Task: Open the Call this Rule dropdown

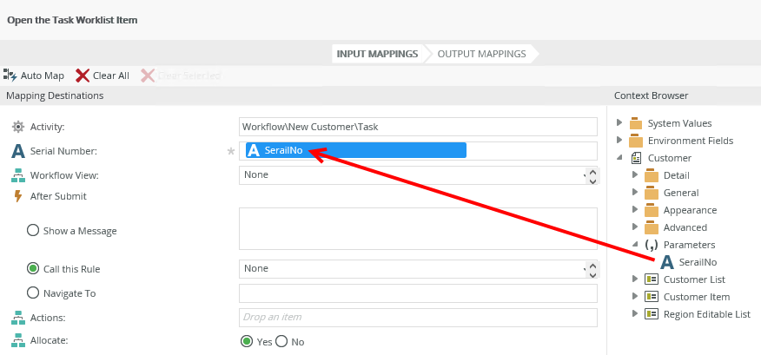Action: [418, 269]
